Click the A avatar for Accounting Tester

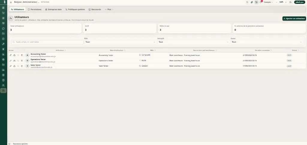[x=27, y=55]
